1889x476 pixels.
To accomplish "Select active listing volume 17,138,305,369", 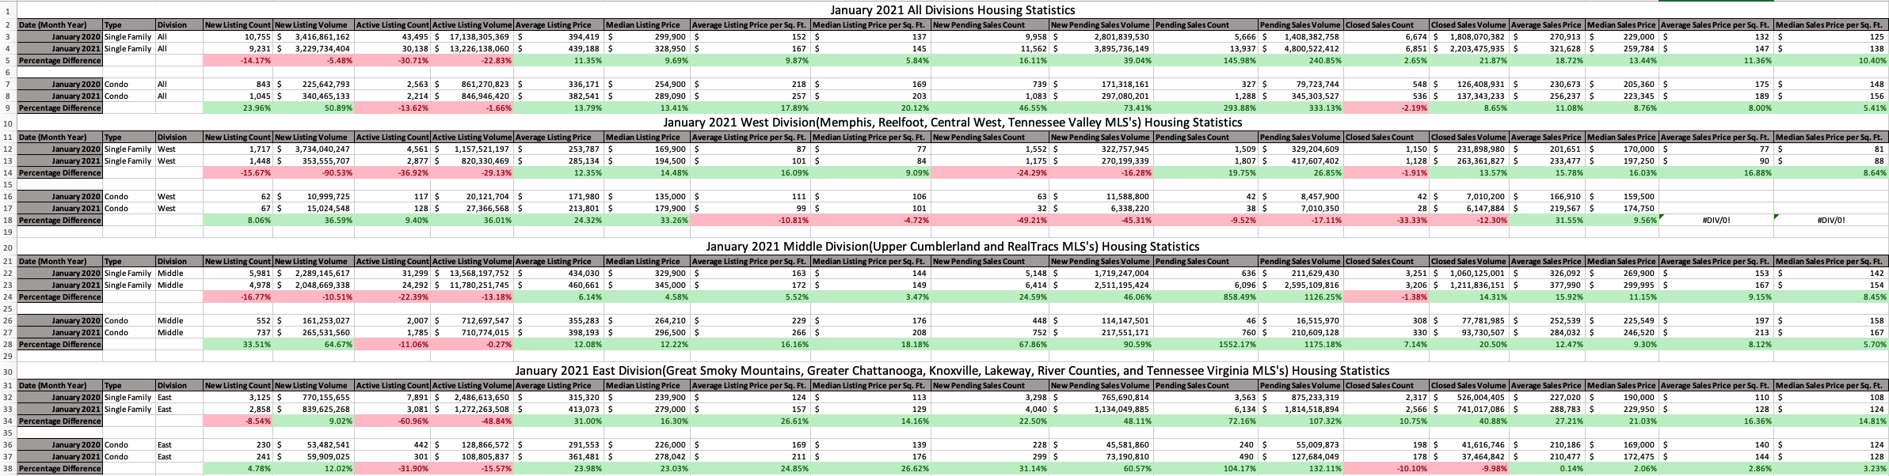I will [x=472, y=37].
